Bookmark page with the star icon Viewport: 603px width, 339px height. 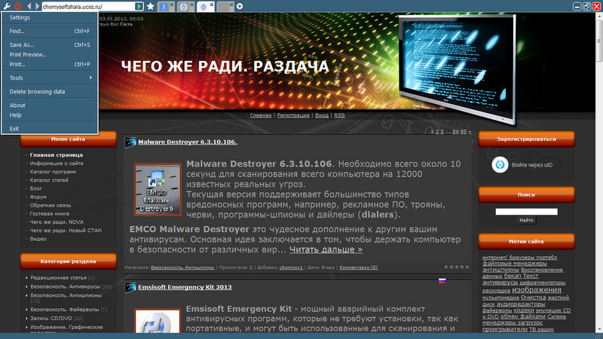(150, 6)
